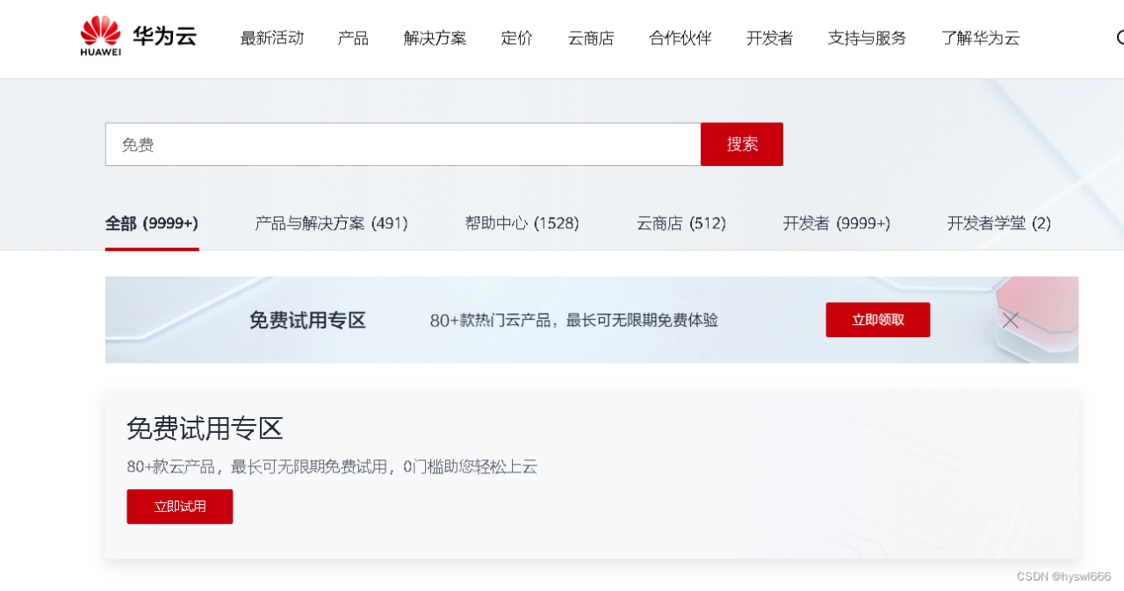Open the 合作伙伴 menu
The width and height of the screenshot is (1124, 591).
point(680,38)
